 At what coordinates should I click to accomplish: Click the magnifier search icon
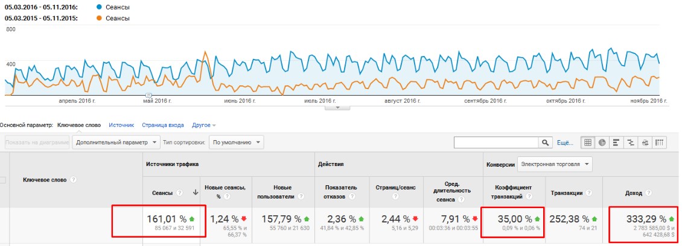[x=544, y=143]
